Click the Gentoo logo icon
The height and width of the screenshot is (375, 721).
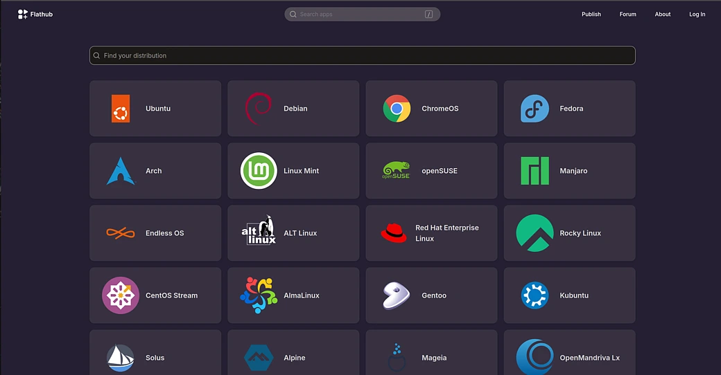pos(397,295)
